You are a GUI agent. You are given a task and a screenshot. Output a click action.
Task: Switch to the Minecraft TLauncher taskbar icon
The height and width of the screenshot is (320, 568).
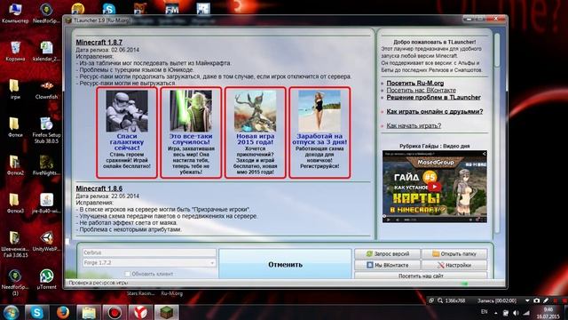167,312
